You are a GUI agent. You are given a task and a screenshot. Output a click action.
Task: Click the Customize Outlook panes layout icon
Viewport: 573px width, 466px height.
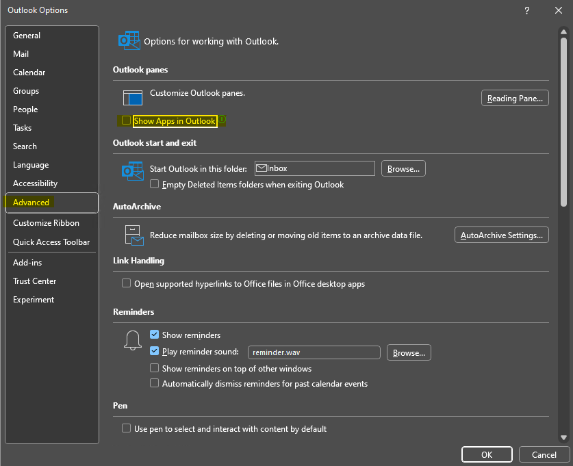(133, 97)
